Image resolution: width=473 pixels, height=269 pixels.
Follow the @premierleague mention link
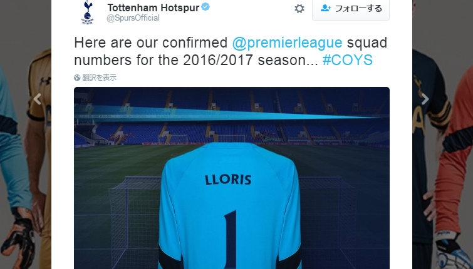[287, 43]
